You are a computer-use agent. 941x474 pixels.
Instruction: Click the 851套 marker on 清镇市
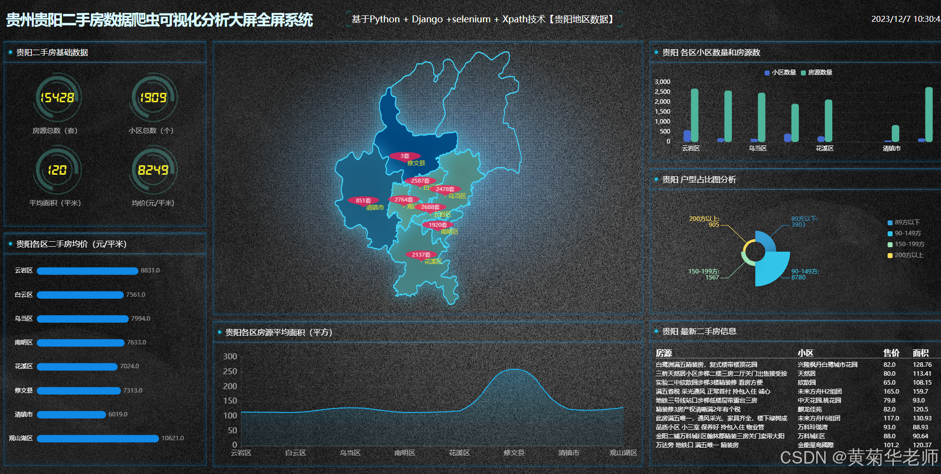coord(363,201)
